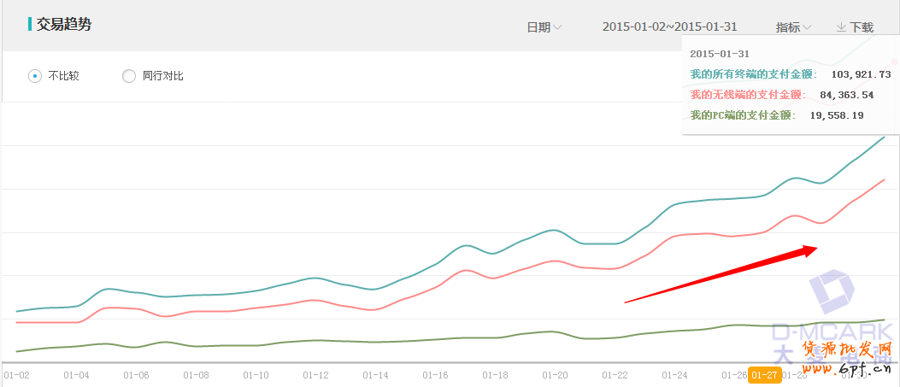Click the 01-16 x-axis date label

(435, 375)
